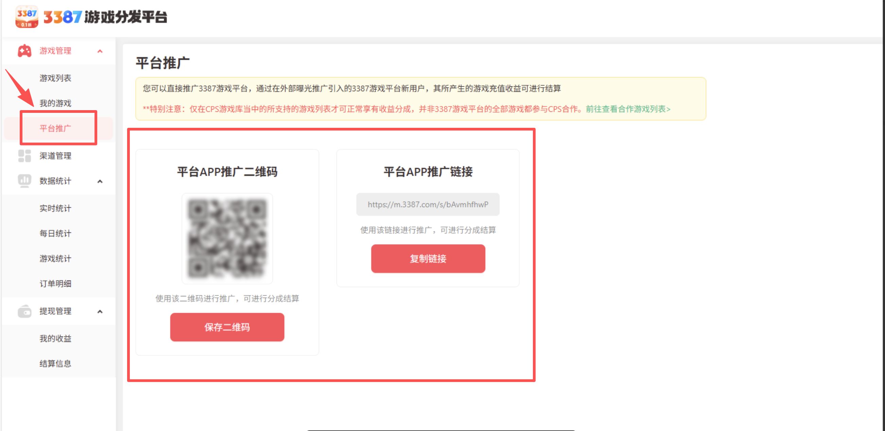Follow the 前往查看合作游戏列表 link
Screen dimensions: 885x431
(x=628, y=109)
